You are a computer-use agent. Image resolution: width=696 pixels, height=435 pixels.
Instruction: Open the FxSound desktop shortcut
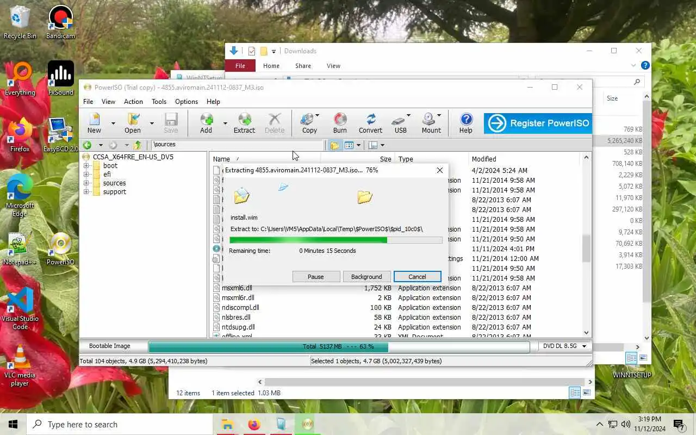pos(60,79)
